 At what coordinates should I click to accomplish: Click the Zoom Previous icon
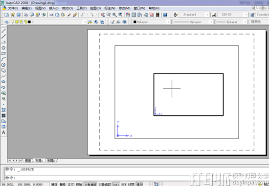click(x=120, y=15)
